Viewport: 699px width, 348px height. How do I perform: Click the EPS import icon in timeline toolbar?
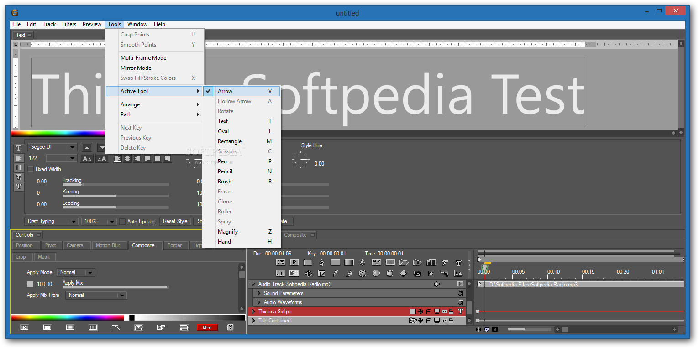(281, 262)
